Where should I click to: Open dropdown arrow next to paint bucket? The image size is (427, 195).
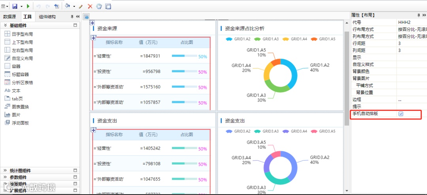point(74,6)
